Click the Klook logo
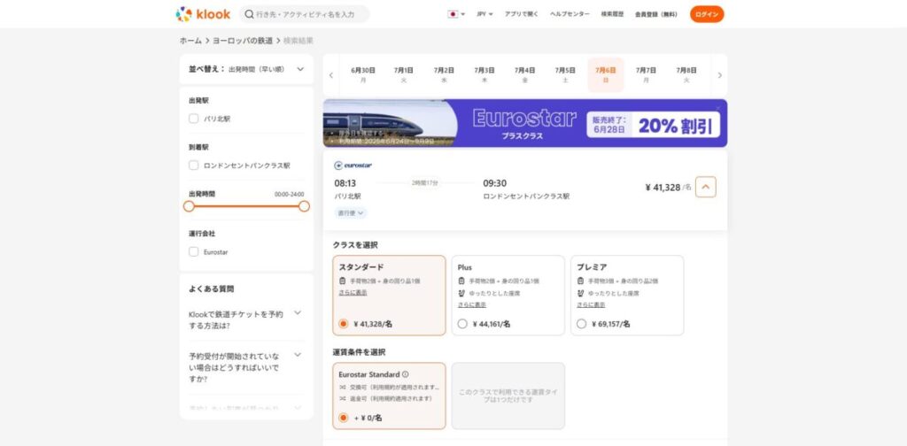Image resolution: width=907 pixels, height=446 pixels. click(x=203, y=14)
